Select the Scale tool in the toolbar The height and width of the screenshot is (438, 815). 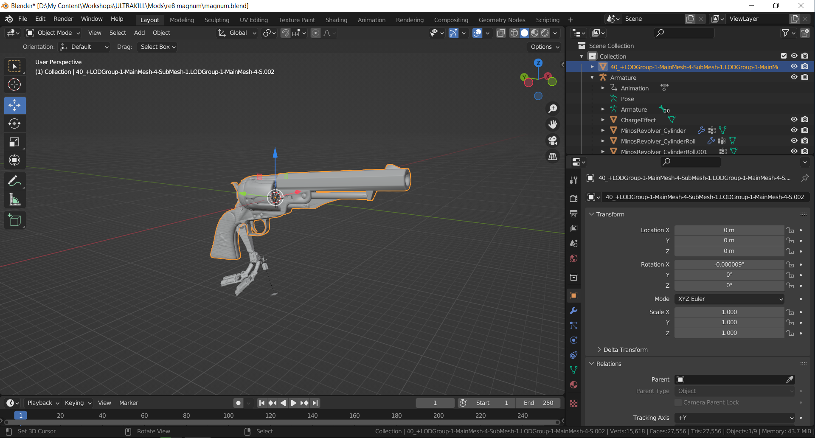point(14,142)
